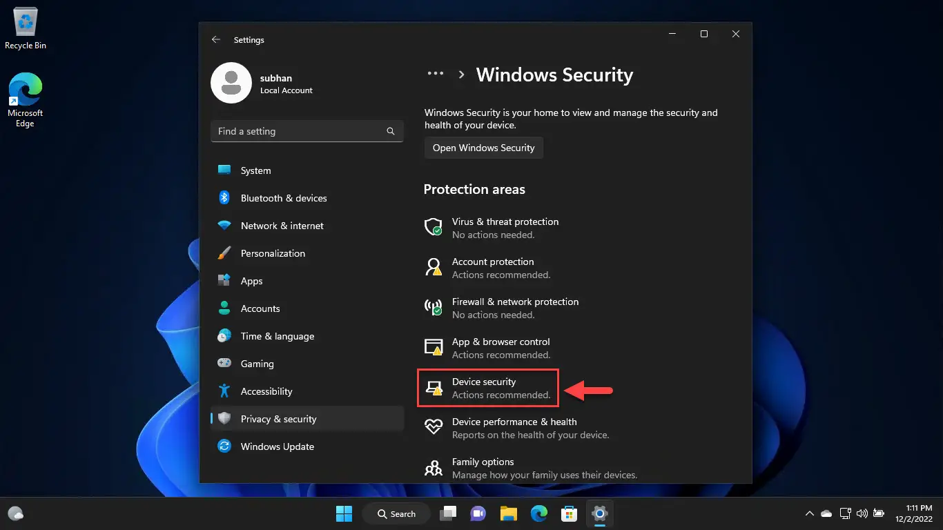This screenshot has height=530, width=943.
Task: Open File Explorer from the taskbar
Action: [x=509, y=513]
